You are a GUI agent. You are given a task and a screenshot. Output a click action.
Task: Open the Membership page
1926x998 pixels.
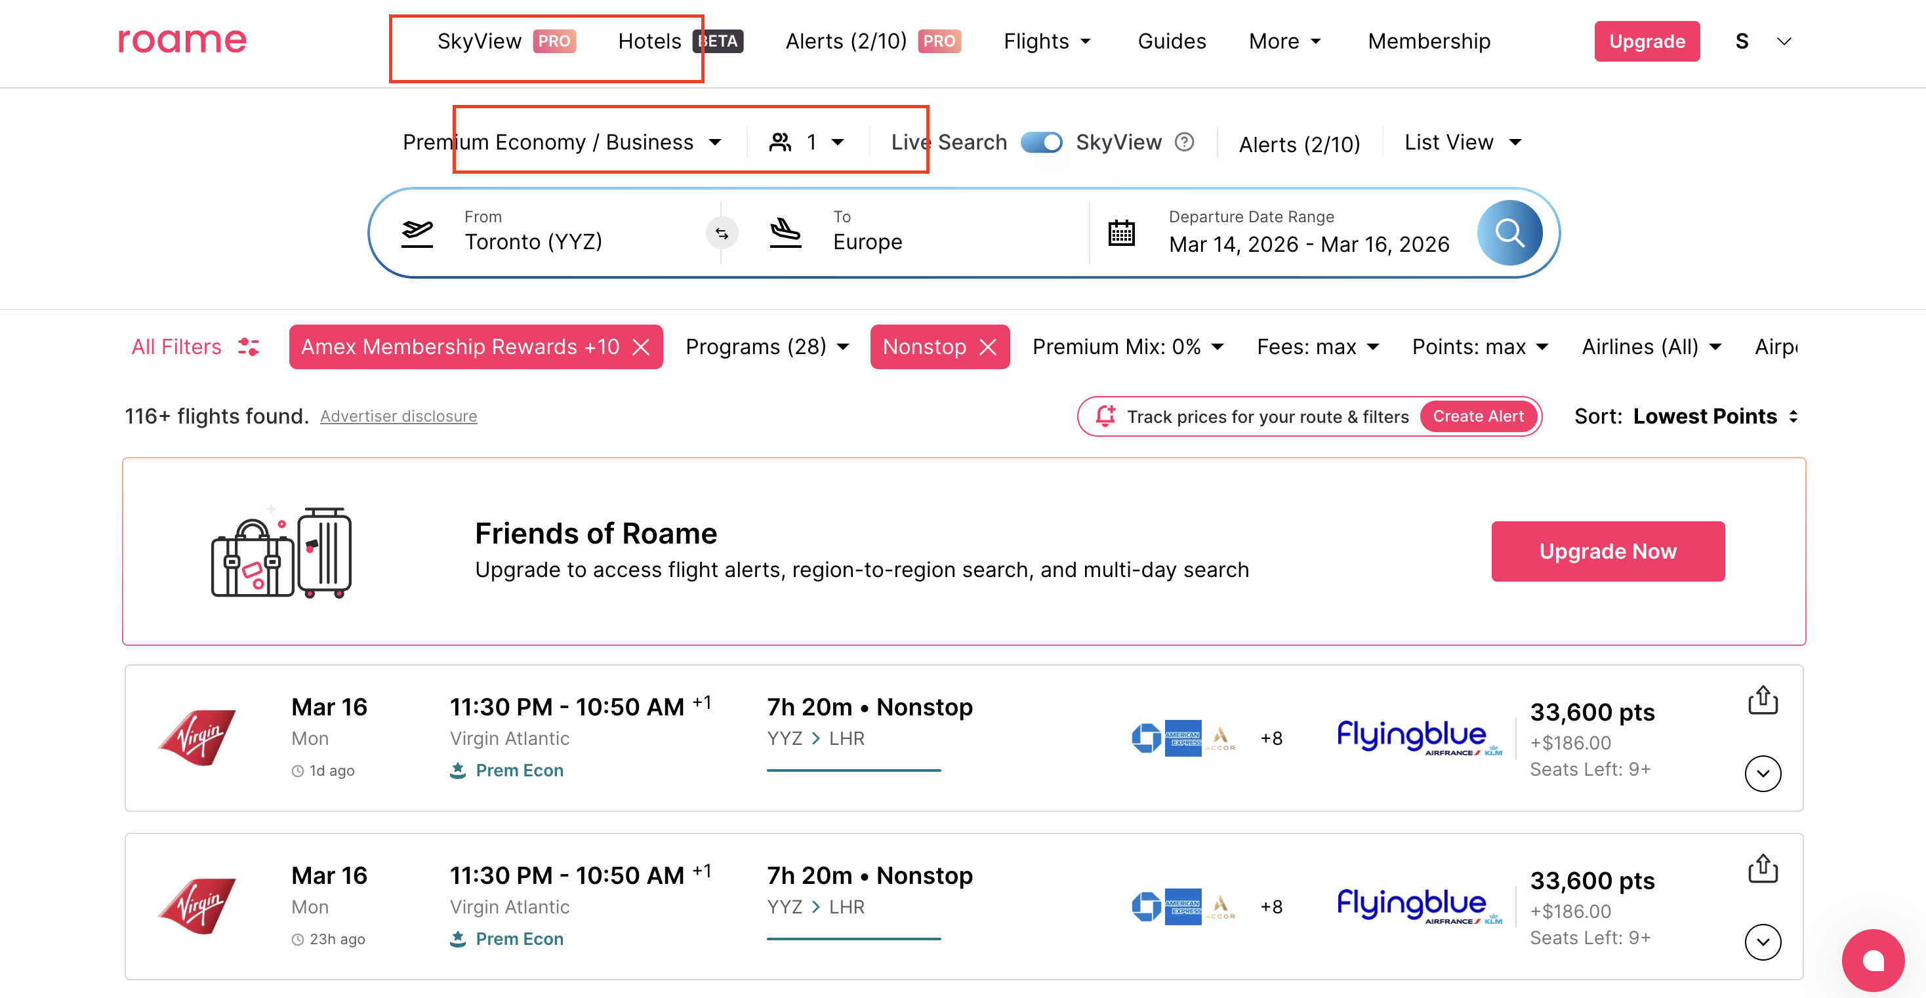(x=1428, y=41)
